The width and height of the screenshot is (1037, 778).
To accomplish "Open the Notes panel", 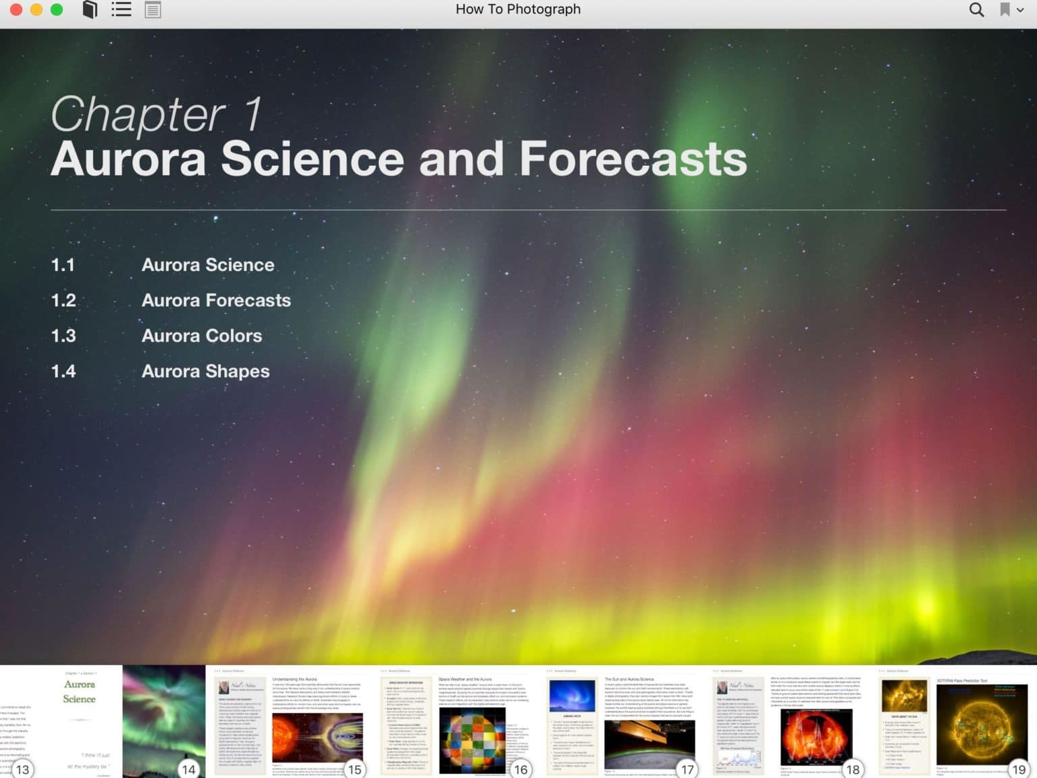I will 152,9.
